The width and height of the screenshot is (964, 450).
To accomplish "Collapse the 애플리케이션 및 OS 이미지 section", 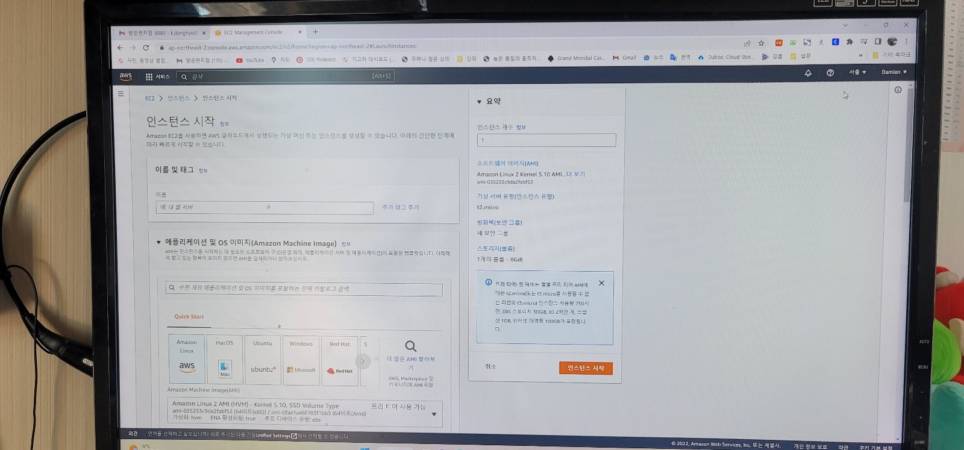I will 159,242.
